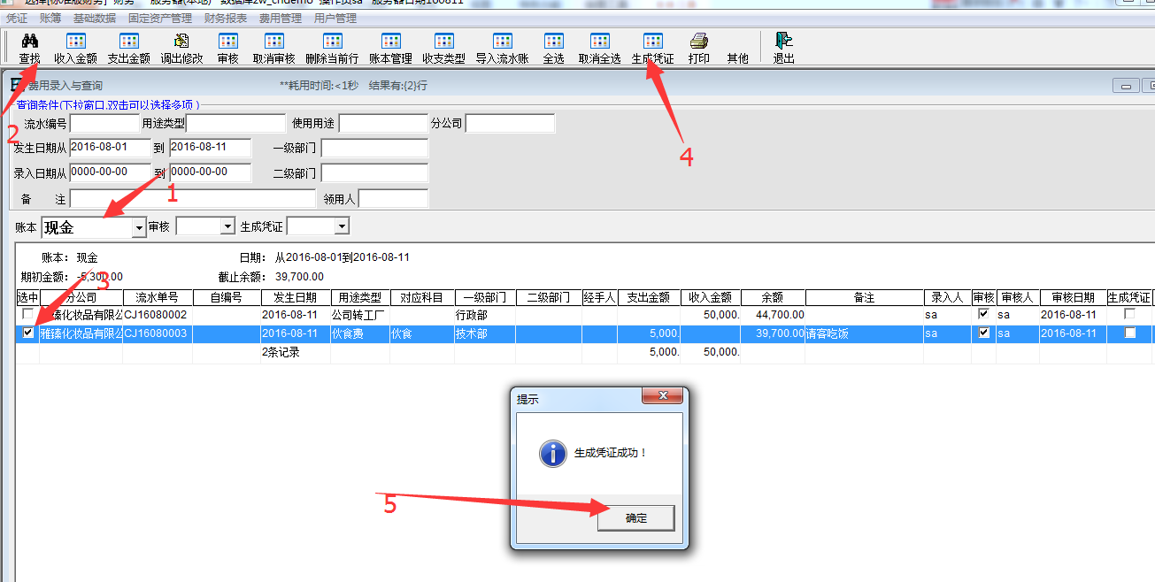Click the 余额 column header
Image resolution: width=1155 pixels, height=582 pixels.
(x=772, y=298)
